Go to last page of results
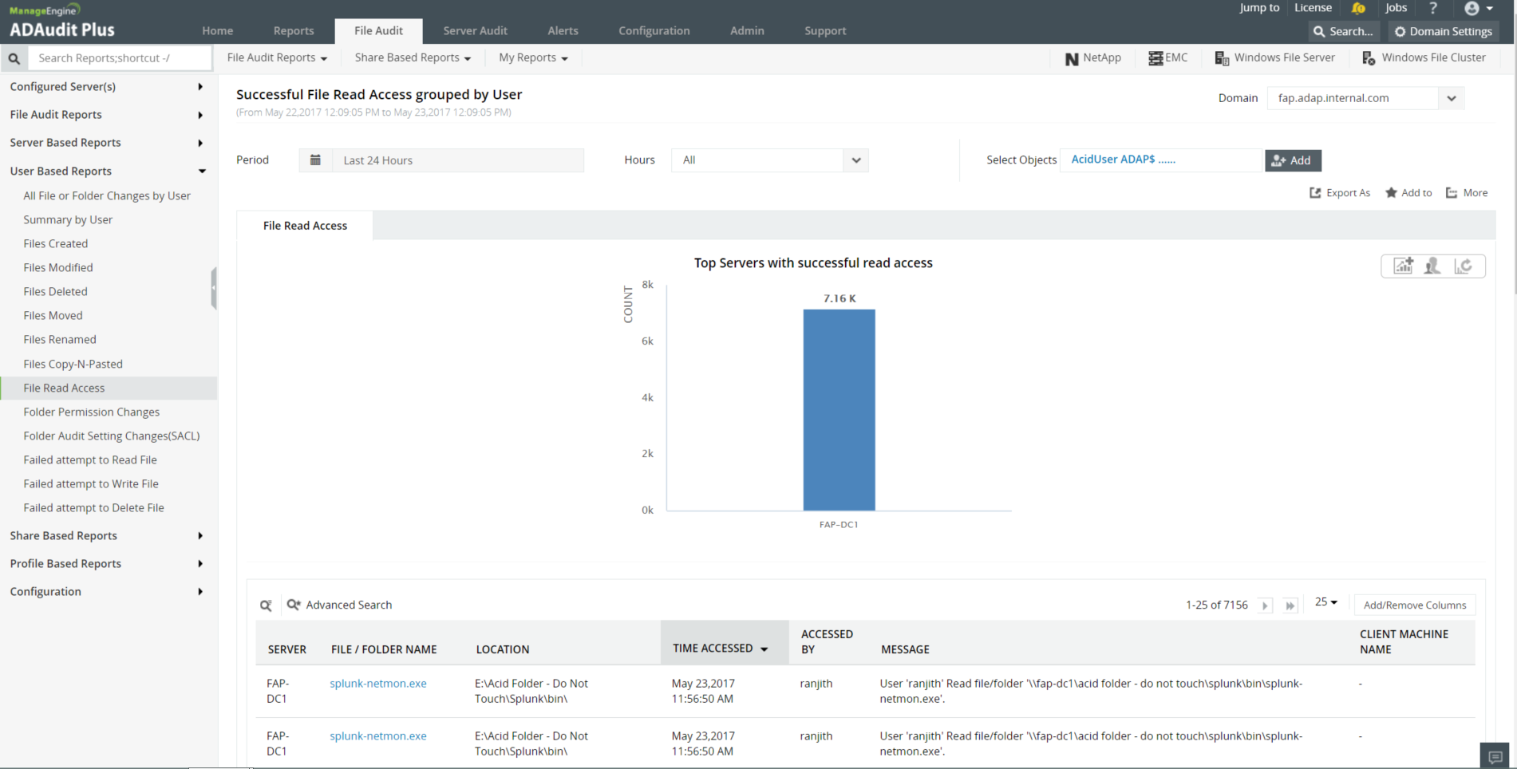 (x=1290, y=605)
